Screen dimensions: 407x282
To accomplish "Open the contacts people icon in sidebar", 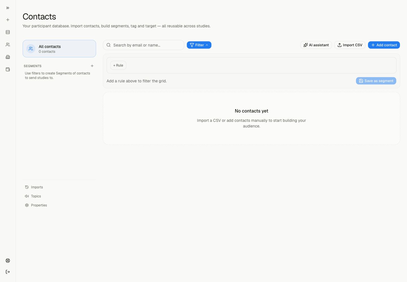I will point(8,45).
